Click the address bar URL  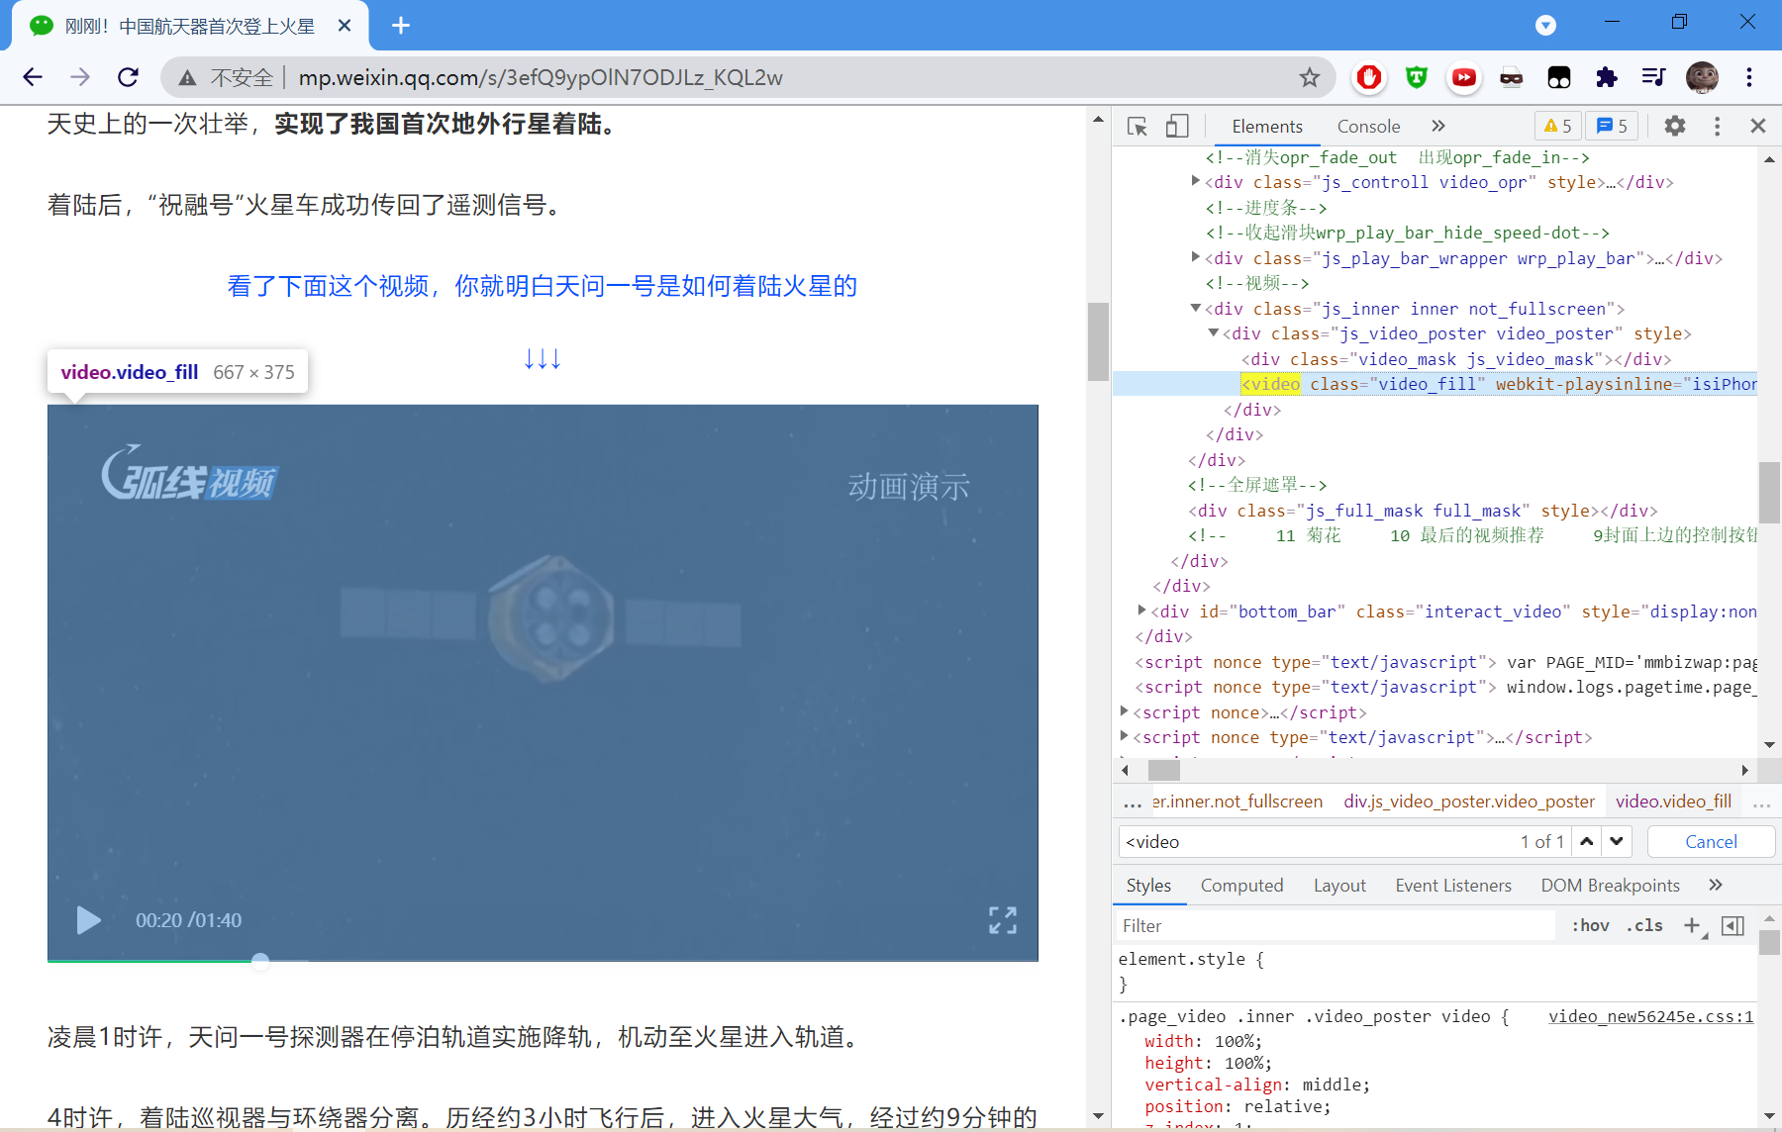pos(541,77)
